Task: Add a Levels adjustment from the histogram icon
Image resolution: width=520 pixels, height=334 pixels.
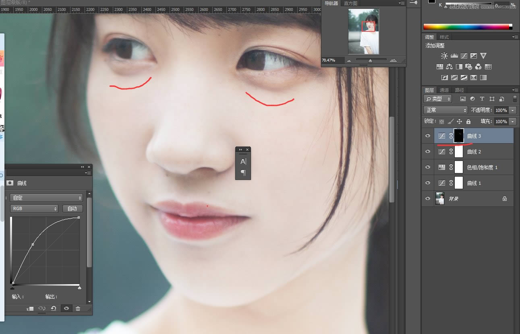Action: point(454,56)
